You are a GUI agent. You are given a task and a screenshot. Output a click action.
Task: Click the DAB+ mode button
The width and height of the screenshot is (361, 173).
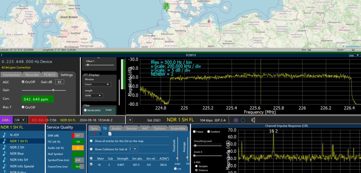[6, 120]
